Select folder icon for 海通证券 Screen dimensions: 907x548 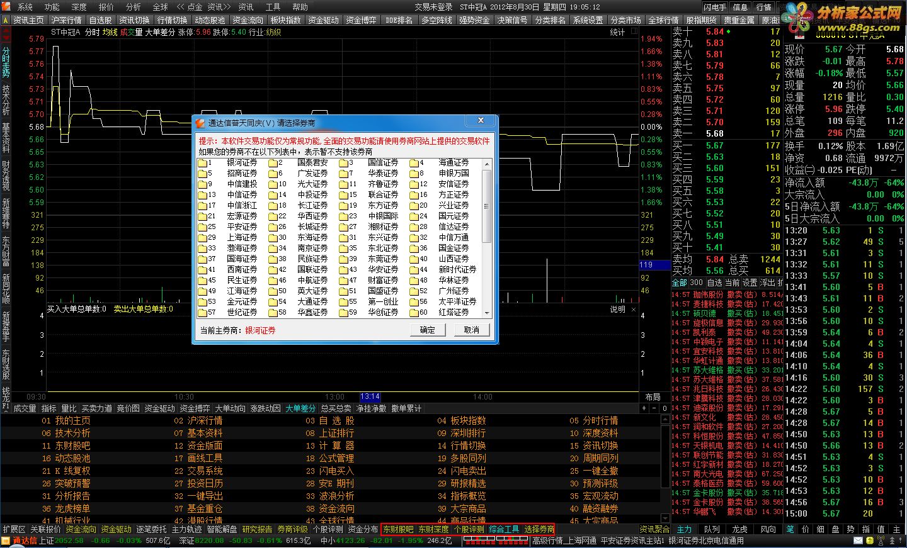coord(414,163)
